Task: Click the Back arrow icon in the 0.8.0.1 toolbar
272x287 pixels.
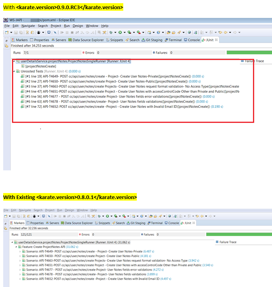Action: coord(202,216)
